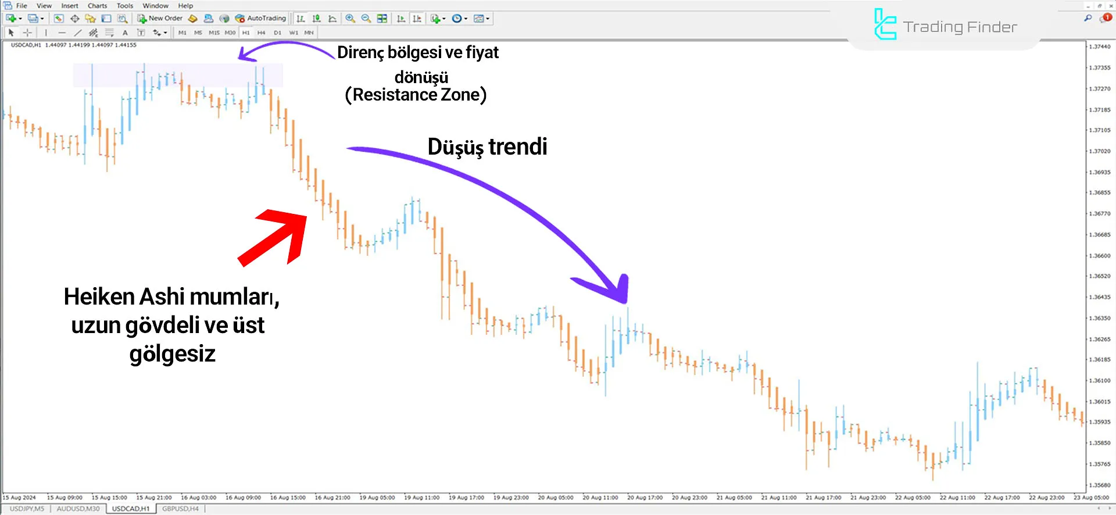Open the Tools menu

[x=125, y=6]
